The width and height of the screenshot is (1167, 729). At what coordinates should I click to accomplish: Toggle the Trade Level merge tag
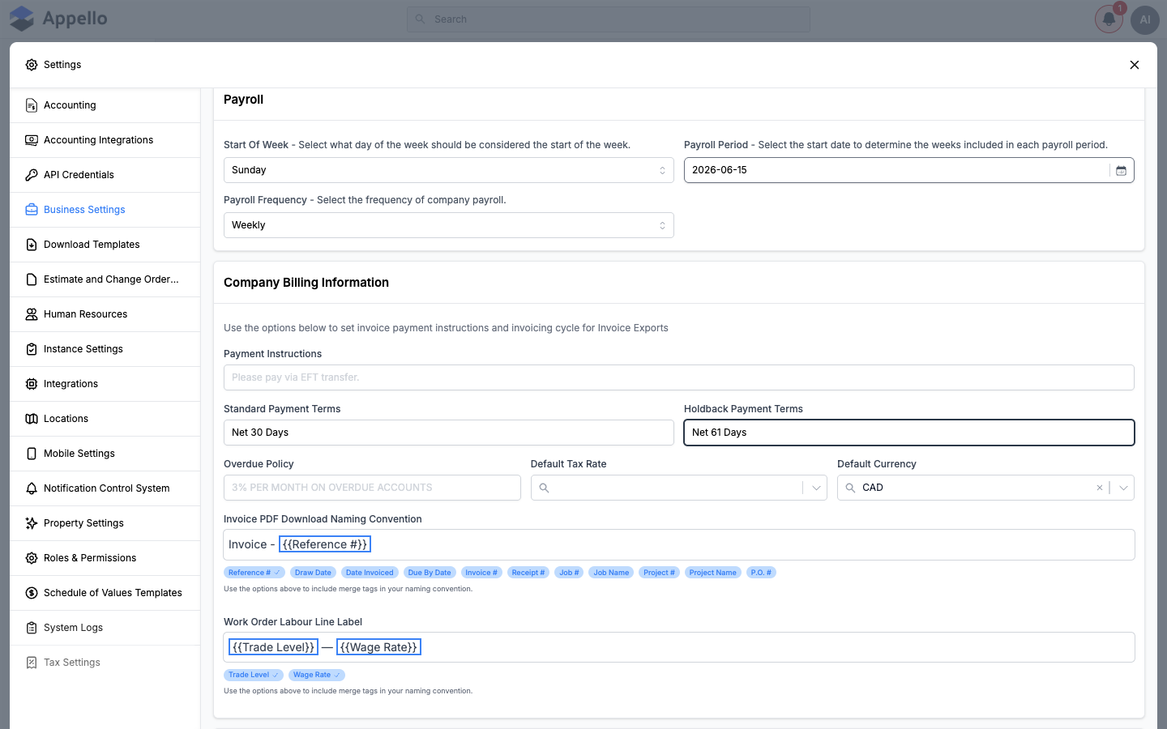[254, 675]
